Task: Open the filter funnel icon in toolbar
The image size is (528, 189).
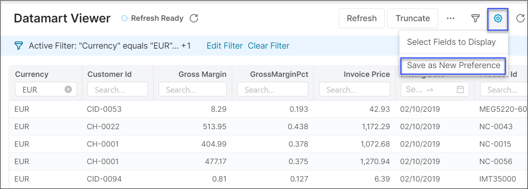Action: tap(475, 18)
